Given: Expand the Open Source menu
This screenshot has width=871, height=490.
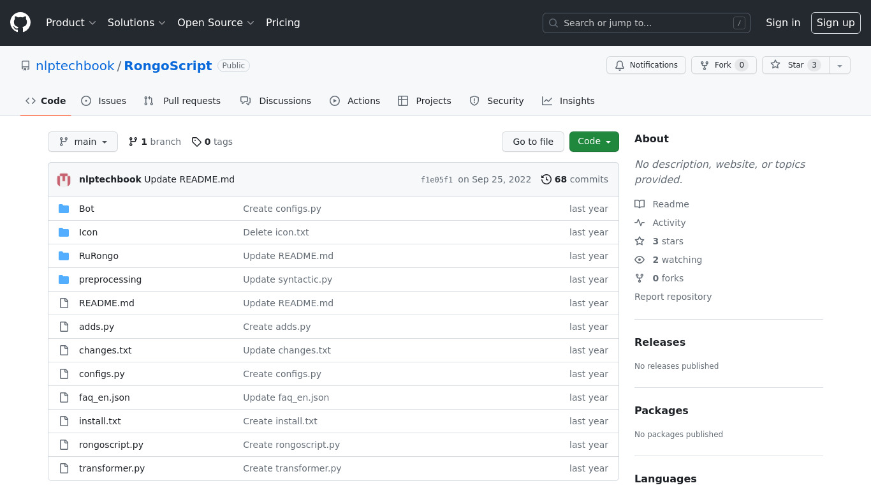Looking at the screenshot, I should click(x=216, y=23).
